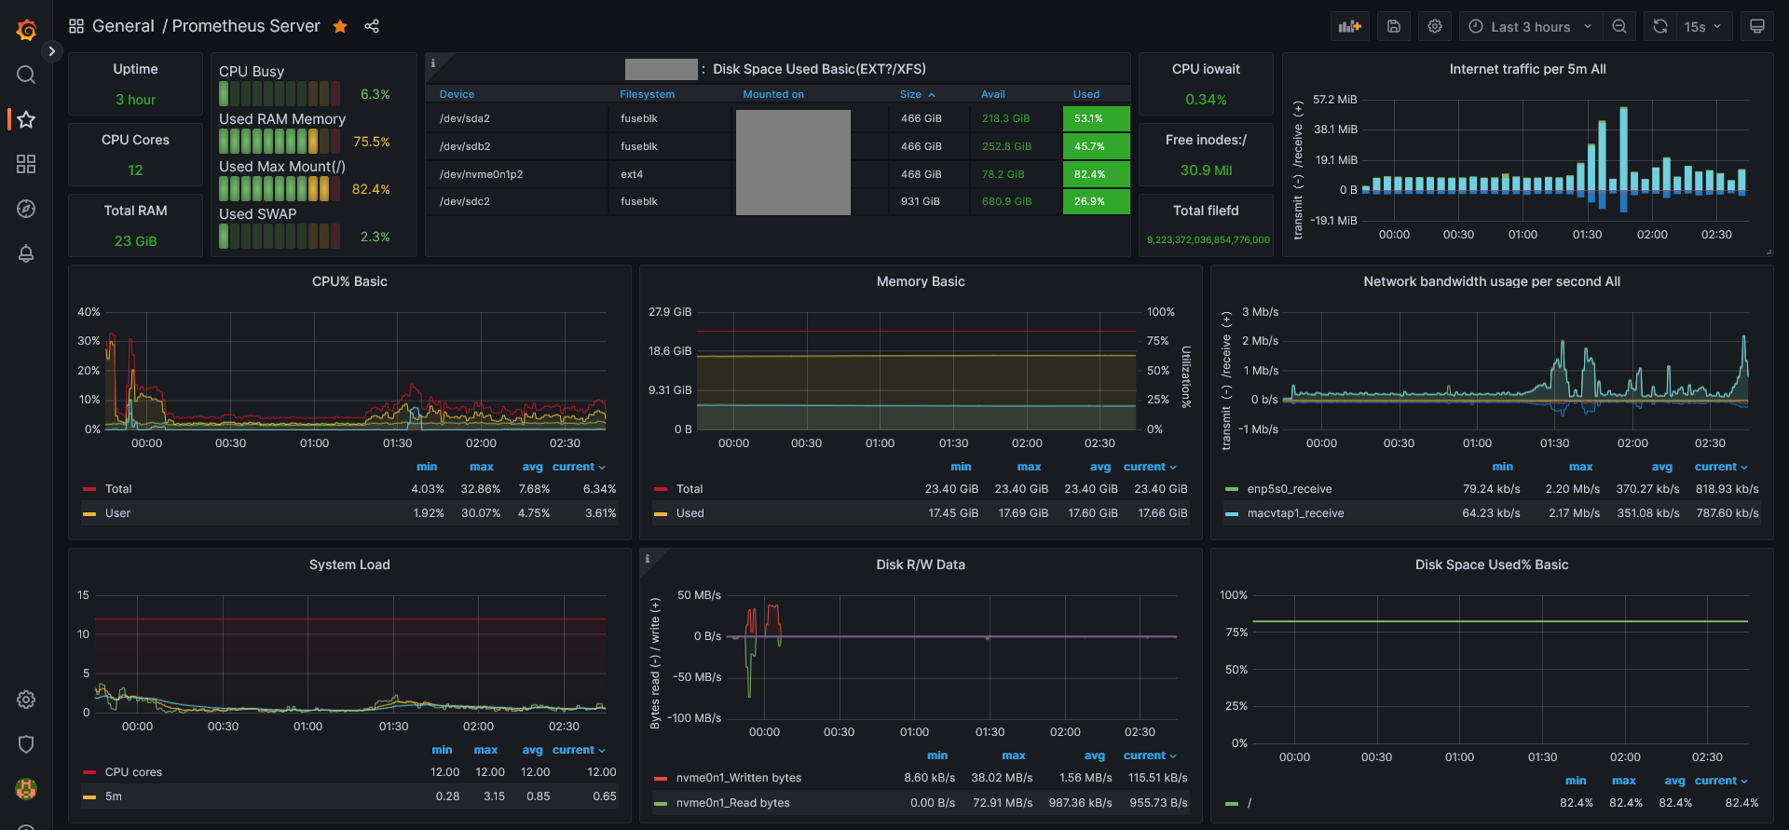The height and width of the screenshot is (830, 1789).
Task: Click the Disk R/W Data panel title
Action: click(x=921, y=565)
